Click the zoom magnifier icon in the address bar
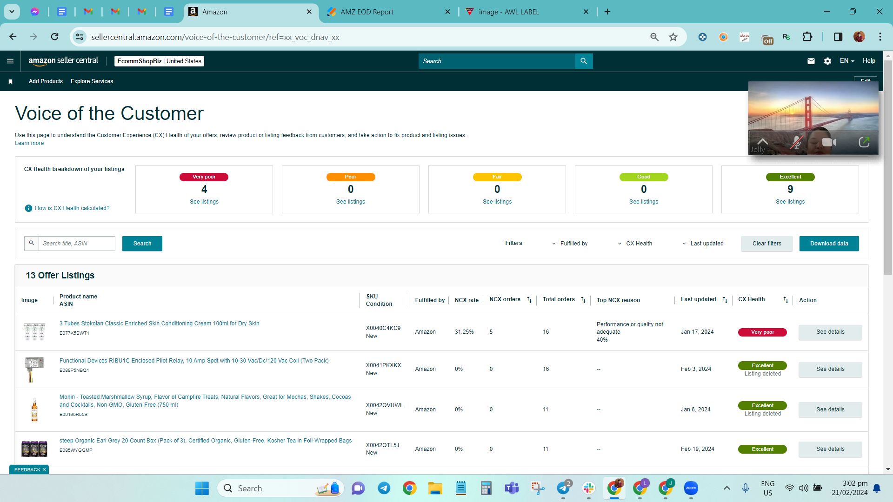Image resolution: width=893 pixels, height=502 pixels. pyautogui.click(x=654, y=37)
